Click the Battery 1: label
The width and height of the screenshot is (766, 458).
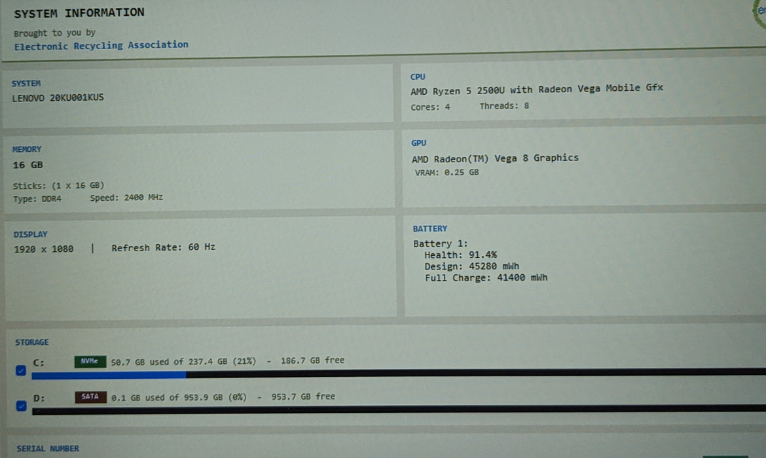point(440,243)
